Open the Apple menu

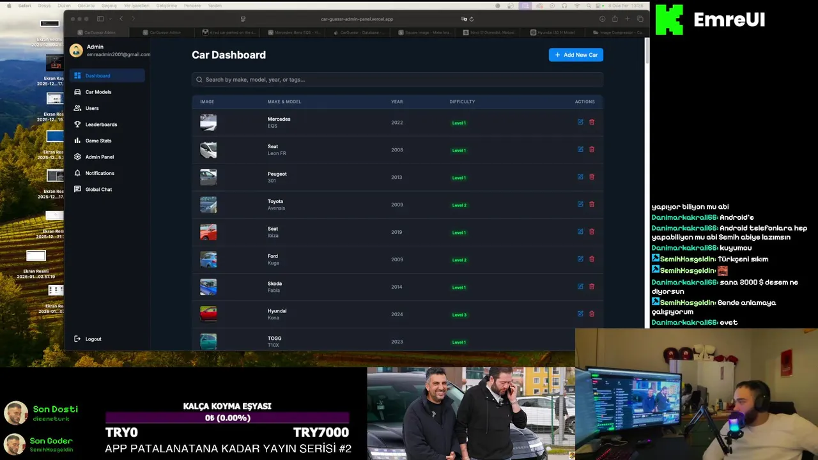click(x=10, y=5)
